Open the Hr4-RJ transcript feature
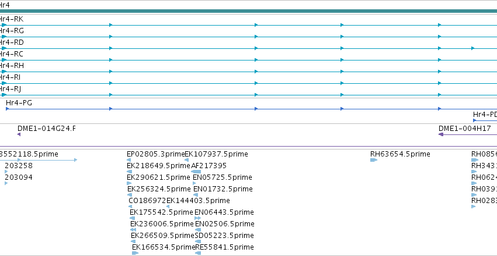The image size is (497, 256). [249, 95]
